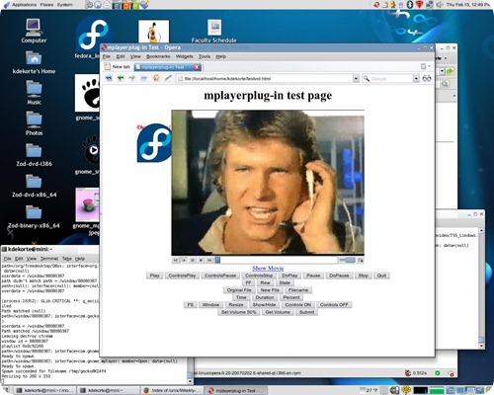
Task: Click the weather applet showing 27 °F
Action: pos(369,390)
